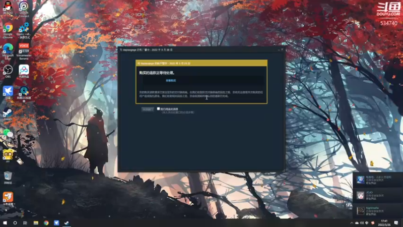403x227 pixels.
Task: Click the topmost friend notification avatar
Action: (360, 180)
